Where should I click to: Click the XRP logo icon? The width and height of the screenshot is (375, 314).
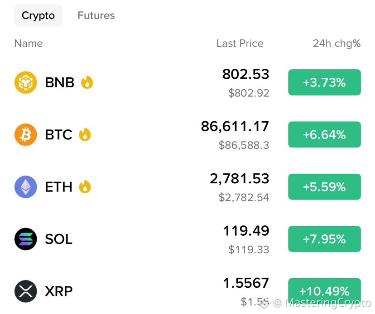[26, 291]
